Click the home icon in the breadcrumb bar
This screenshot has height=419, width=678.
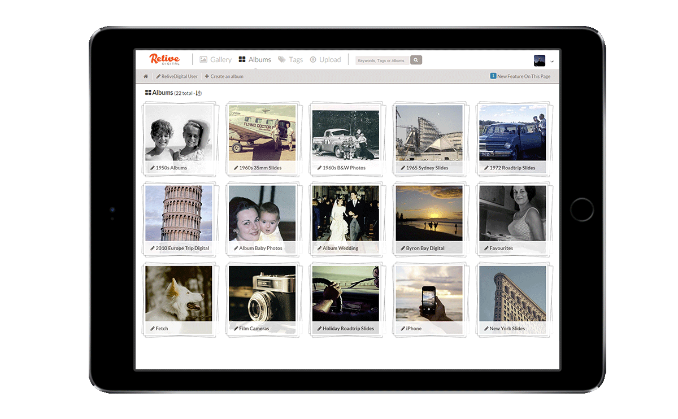[145, 76]
